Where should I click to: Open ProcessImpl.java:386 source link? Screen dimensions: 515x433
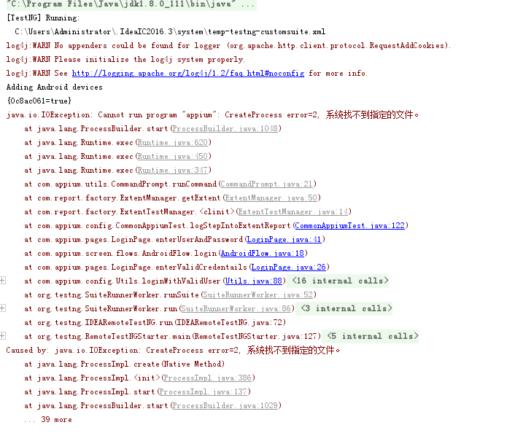[x=208, y=378]
